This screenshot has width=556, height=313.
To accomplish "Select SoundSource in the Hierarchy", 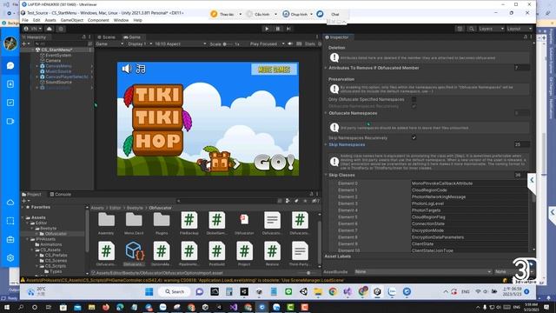I will pos(58,82).
